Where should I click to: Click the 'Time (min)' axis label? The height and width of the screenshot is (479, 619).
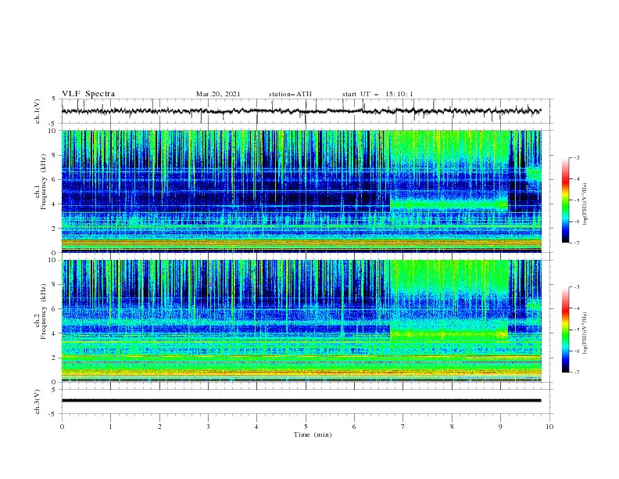click(x=313, y=434)
